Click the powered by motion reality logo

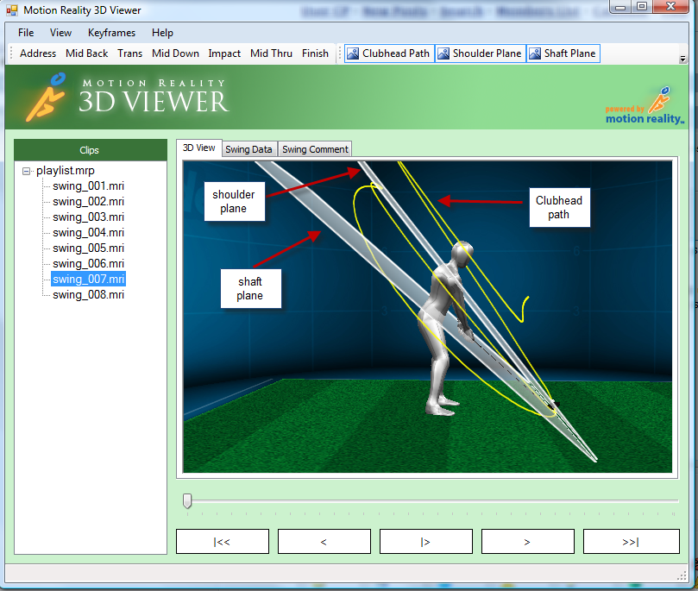click(x=645, y=106)
